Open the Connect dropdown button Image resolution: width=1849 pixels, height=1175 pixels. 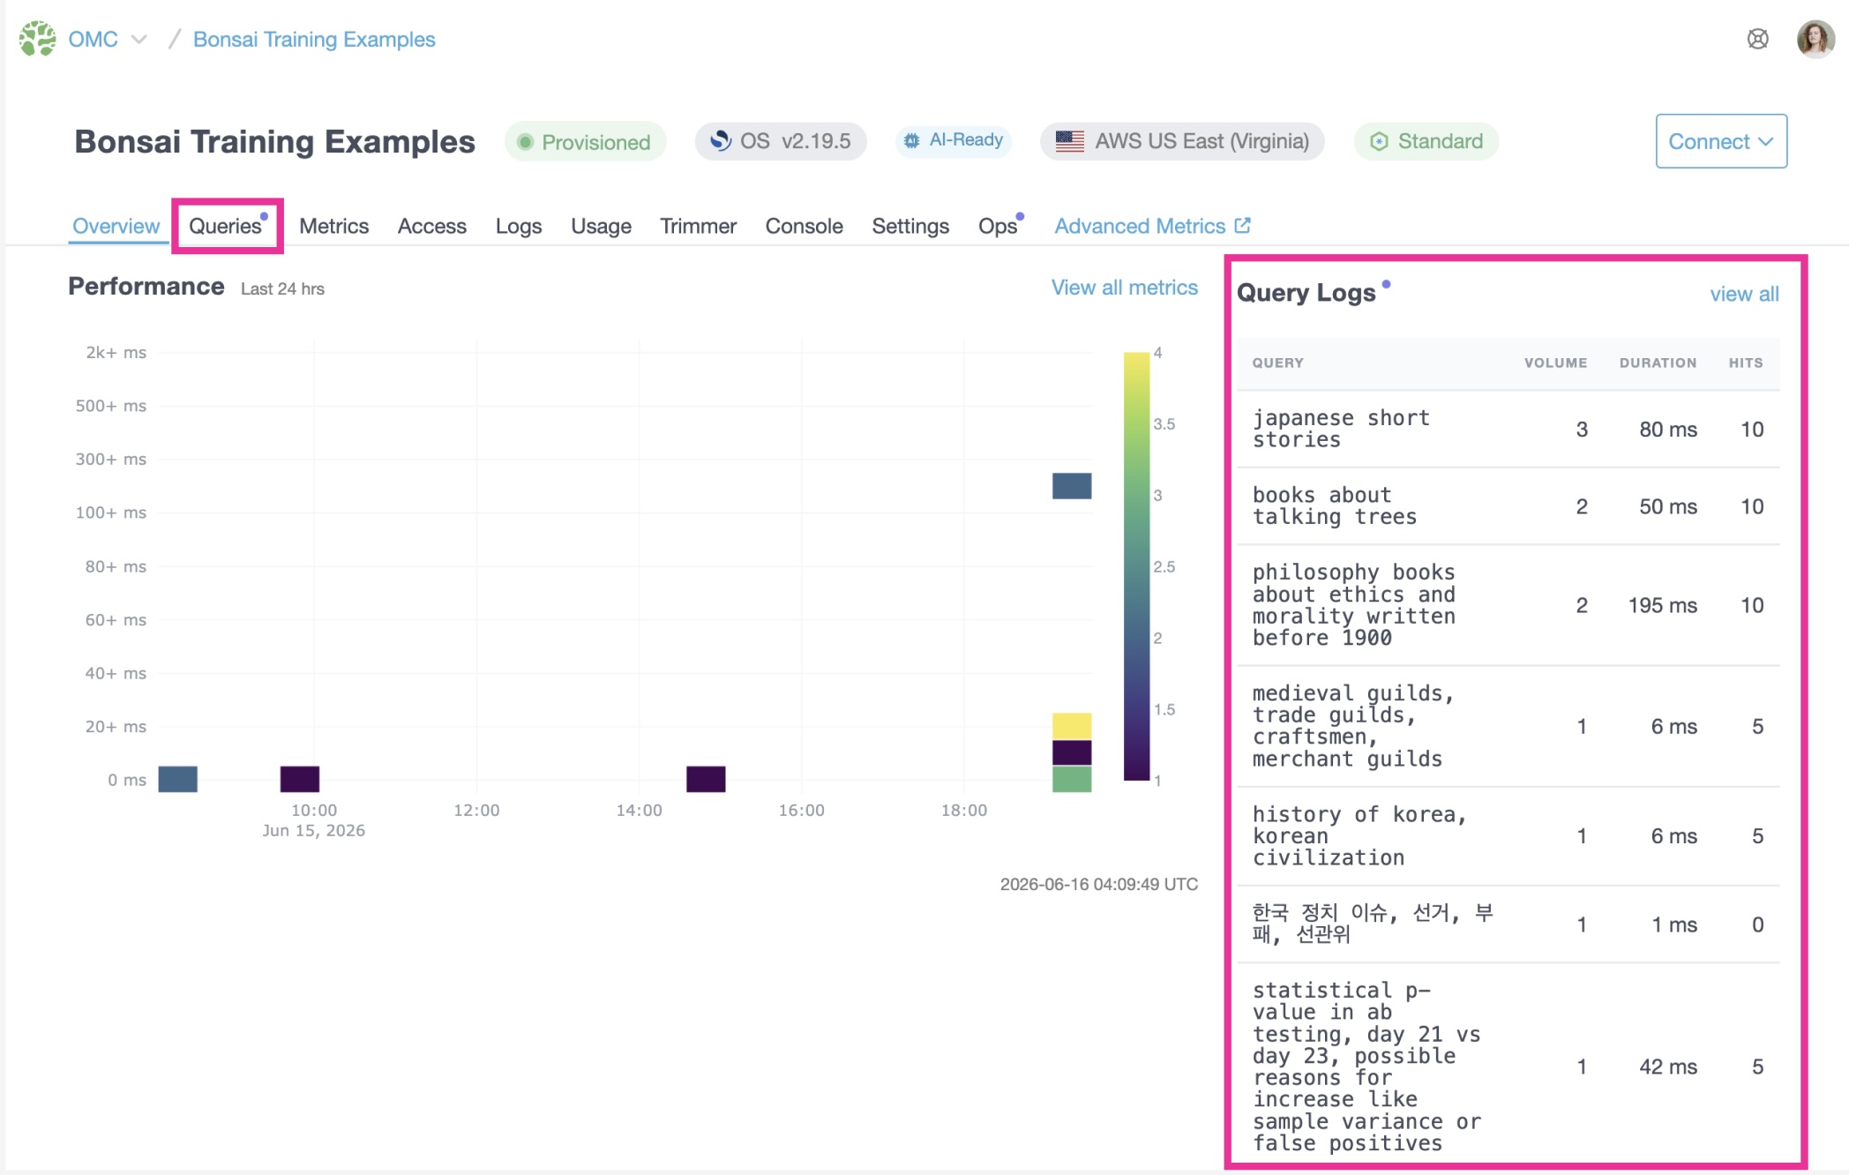1721,141
